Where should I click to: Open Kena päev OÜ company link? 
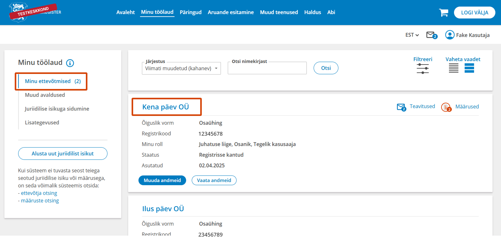click(165, 107)
